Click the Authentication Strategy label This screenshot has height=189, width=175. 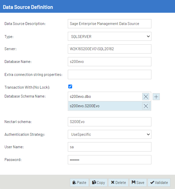coord(25,134)
